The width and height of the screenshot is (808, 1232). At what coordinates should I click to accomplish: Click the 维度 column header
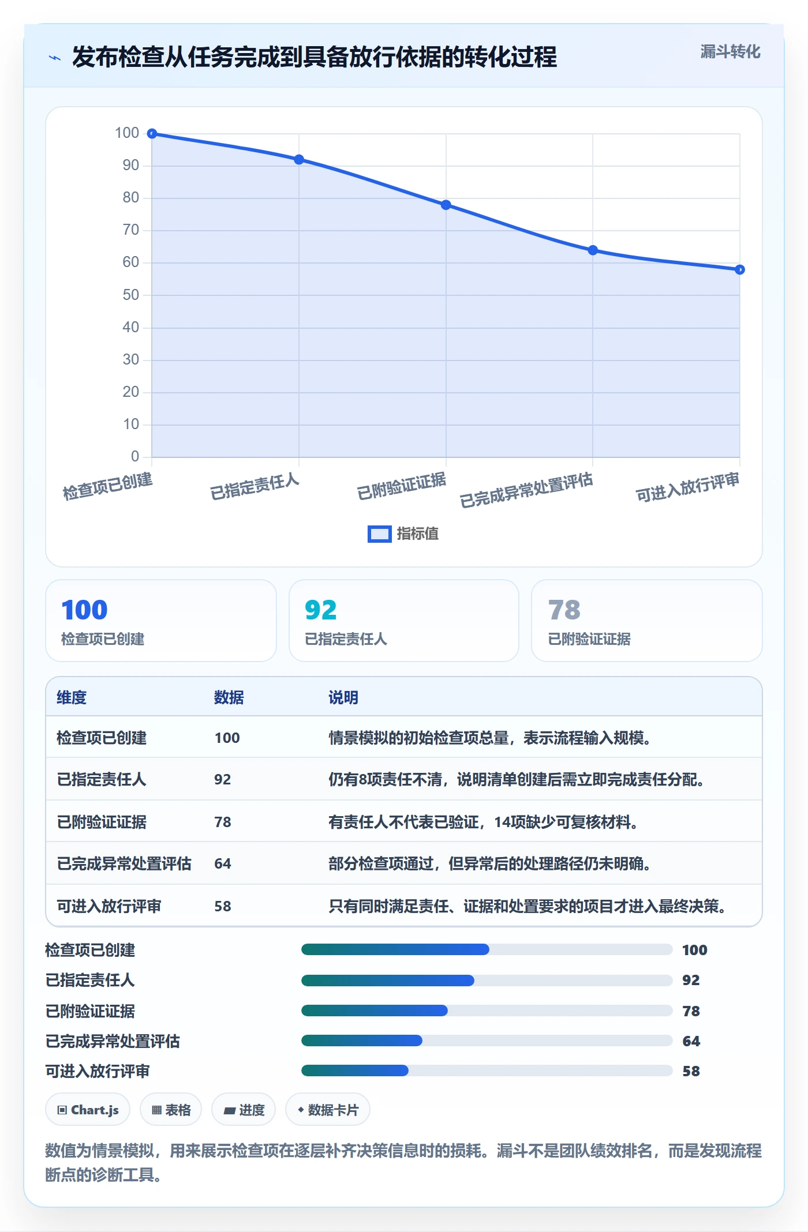(72, 697)
